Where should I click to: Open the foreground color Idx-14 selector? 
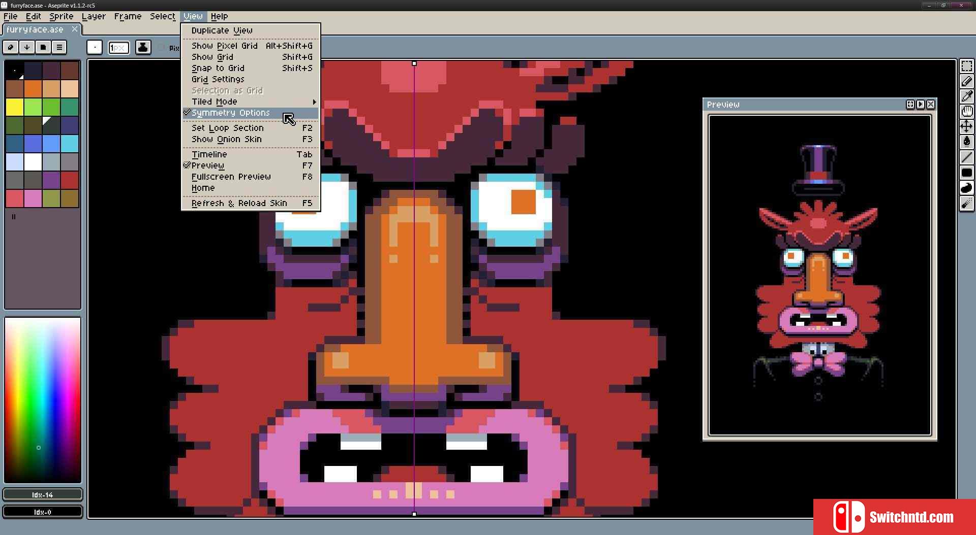[x=43, y=494]
